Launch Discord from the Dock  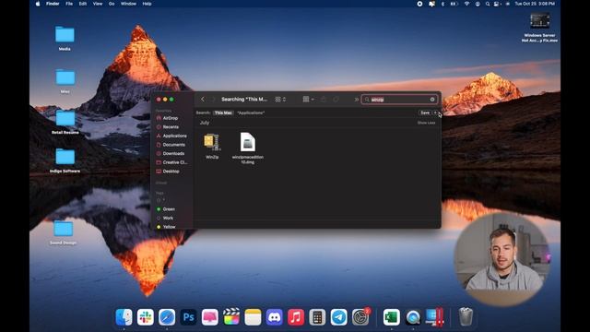point(275,317)
